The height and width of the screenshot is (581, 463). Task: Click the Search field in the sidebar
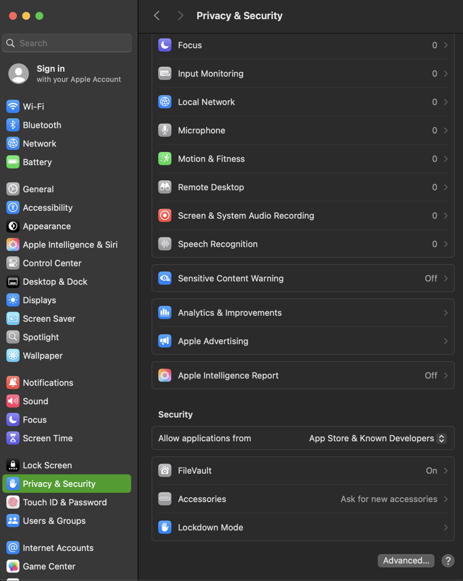tap(67, 43)
